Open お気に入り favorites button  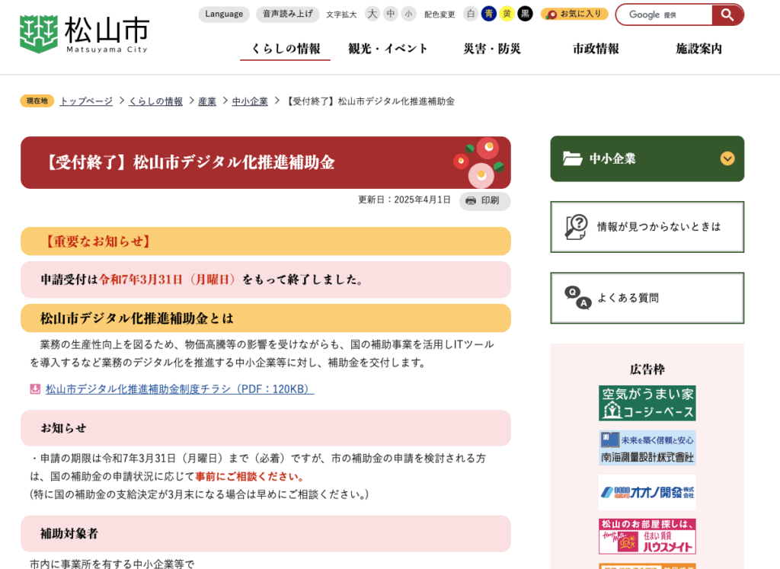(574, 14)
